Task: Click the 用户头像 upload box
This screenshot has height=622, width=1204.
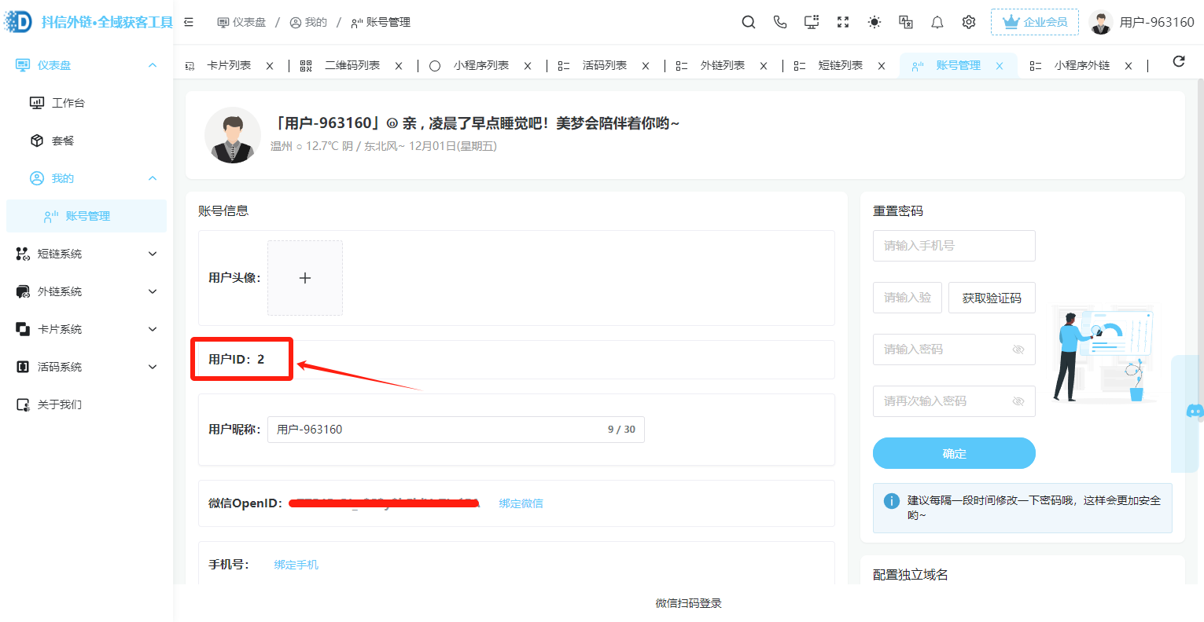Action: (305, 278)
